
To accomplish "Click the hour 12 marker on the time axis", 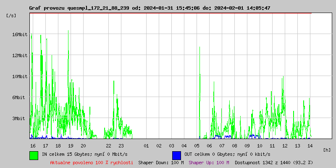I will (x=285, y=146).
